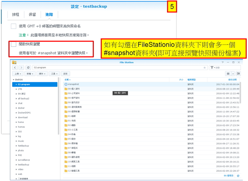
Task: Expand the 2TB tree node
Action: (x=16, y=89)
